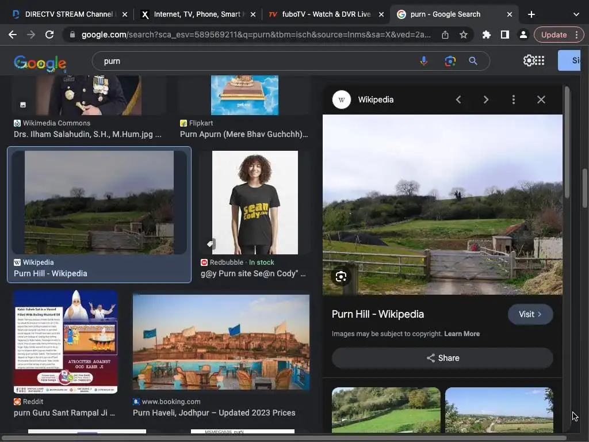Click the preview panel vertical scrollbar
589x442 pixels.
[x=567, y=142]
